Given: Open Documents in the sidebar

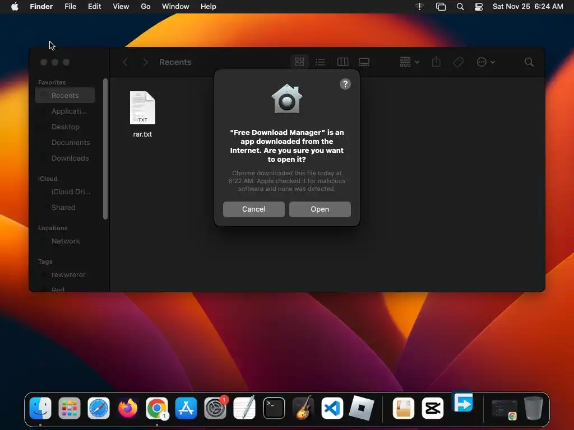Looking at the screenshot, I should pyautogui.click(x=65, y=143).
